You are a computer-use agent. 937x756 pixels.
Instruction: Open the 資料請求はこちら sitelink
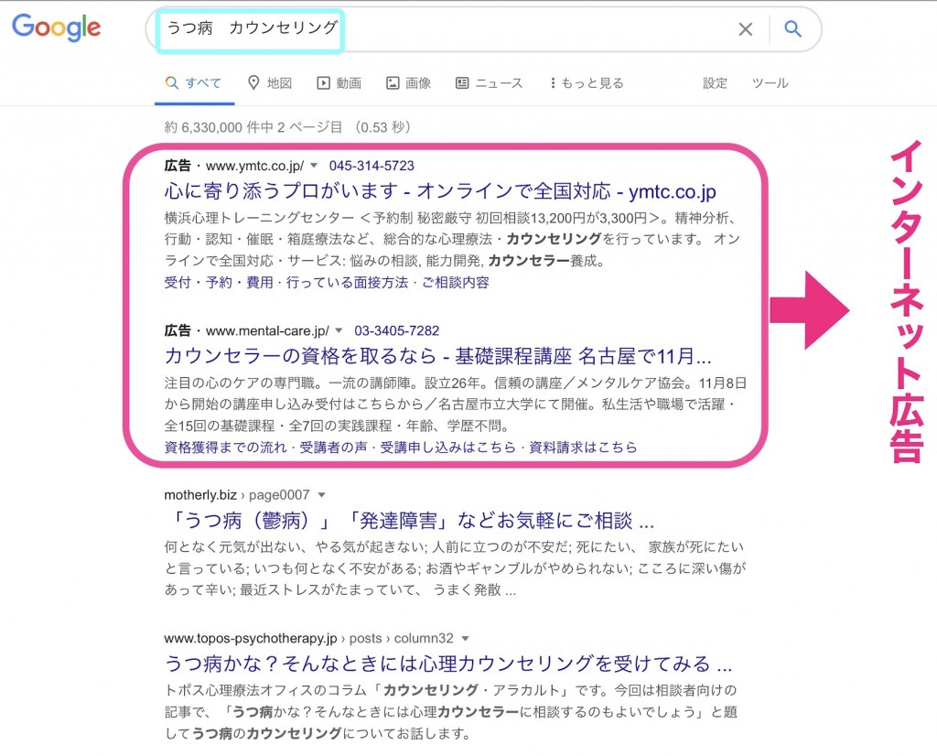(x=583, y=447)
